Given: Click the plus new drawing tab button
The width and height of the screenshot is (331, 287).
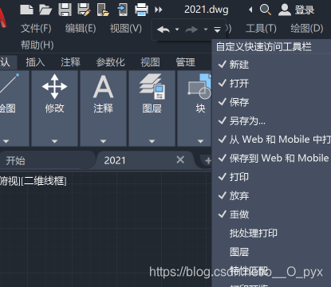Looking at the screenshot, I should tap(207, 160).
